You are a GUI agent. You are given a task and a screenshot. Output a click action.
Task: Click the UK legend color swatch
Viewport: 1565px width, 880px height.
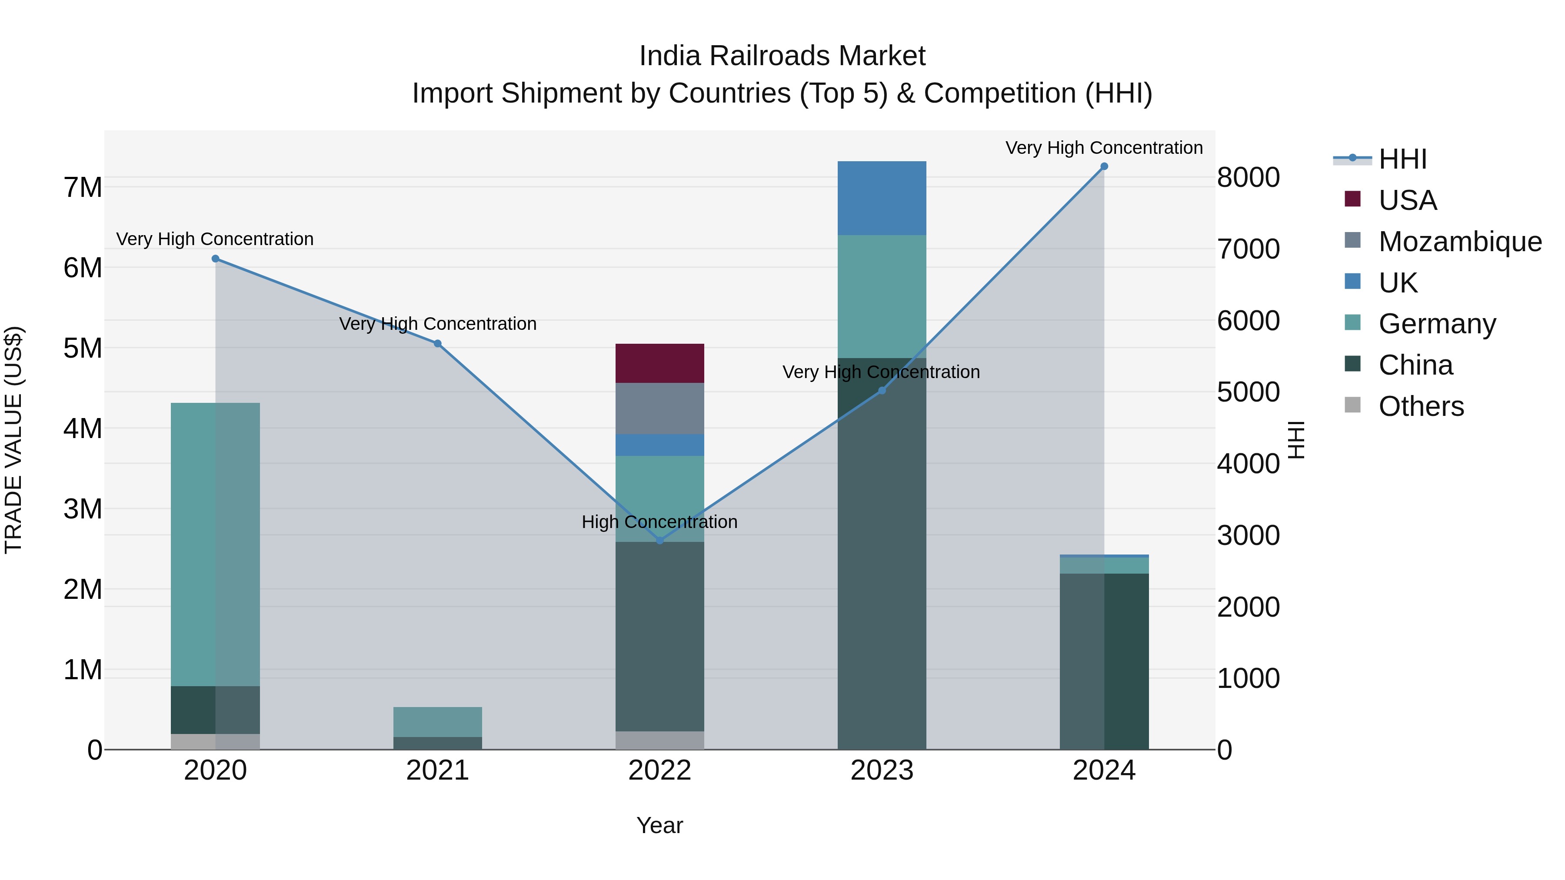(x=1352, y=281)
